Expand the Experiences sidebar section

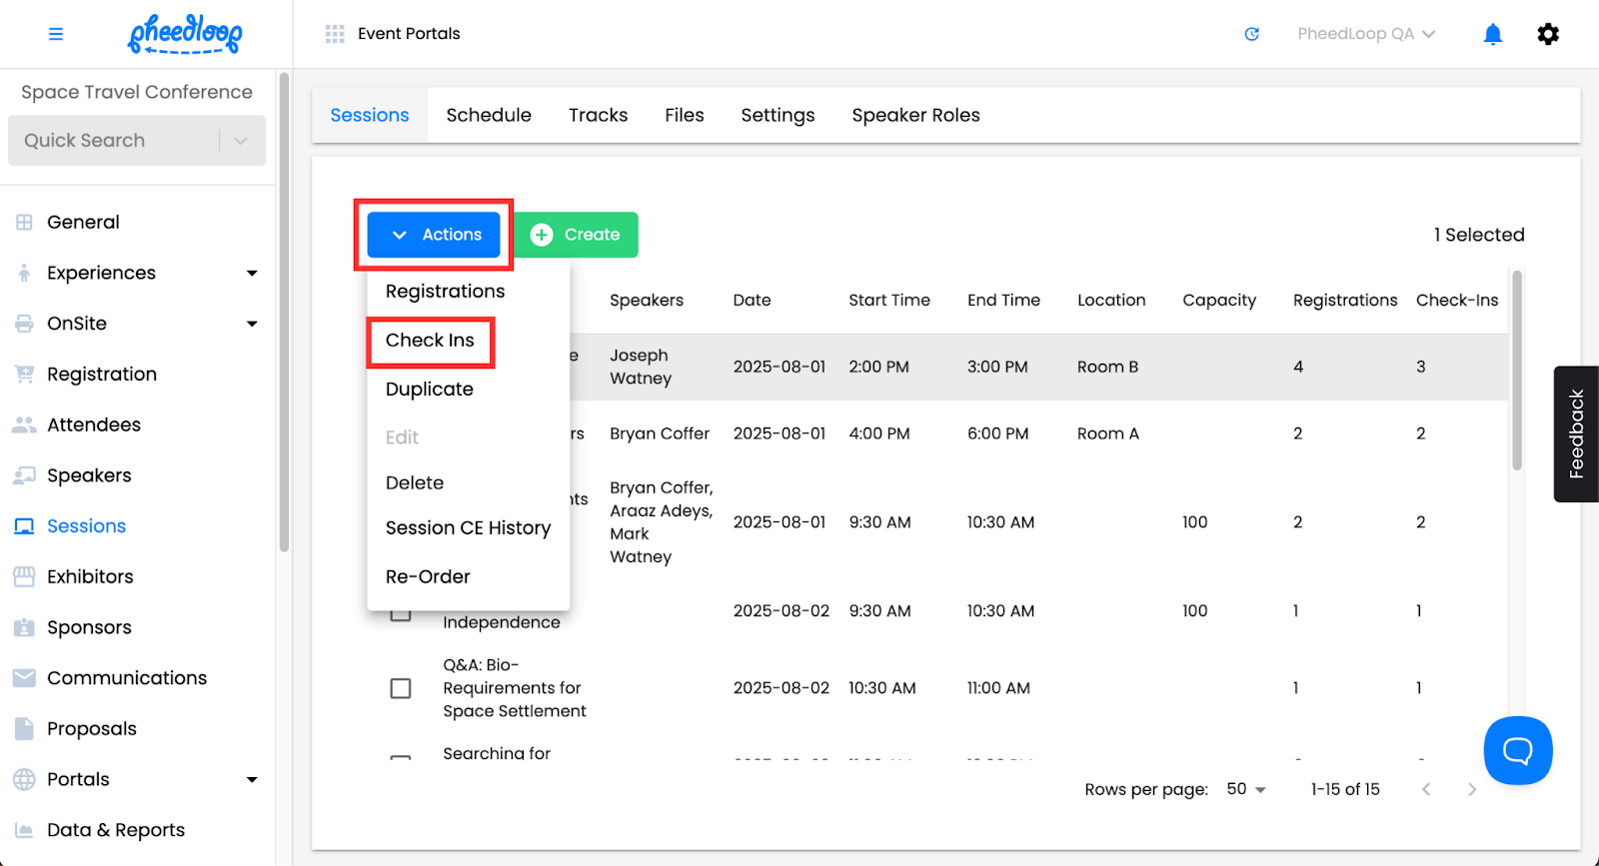(252, 273)
